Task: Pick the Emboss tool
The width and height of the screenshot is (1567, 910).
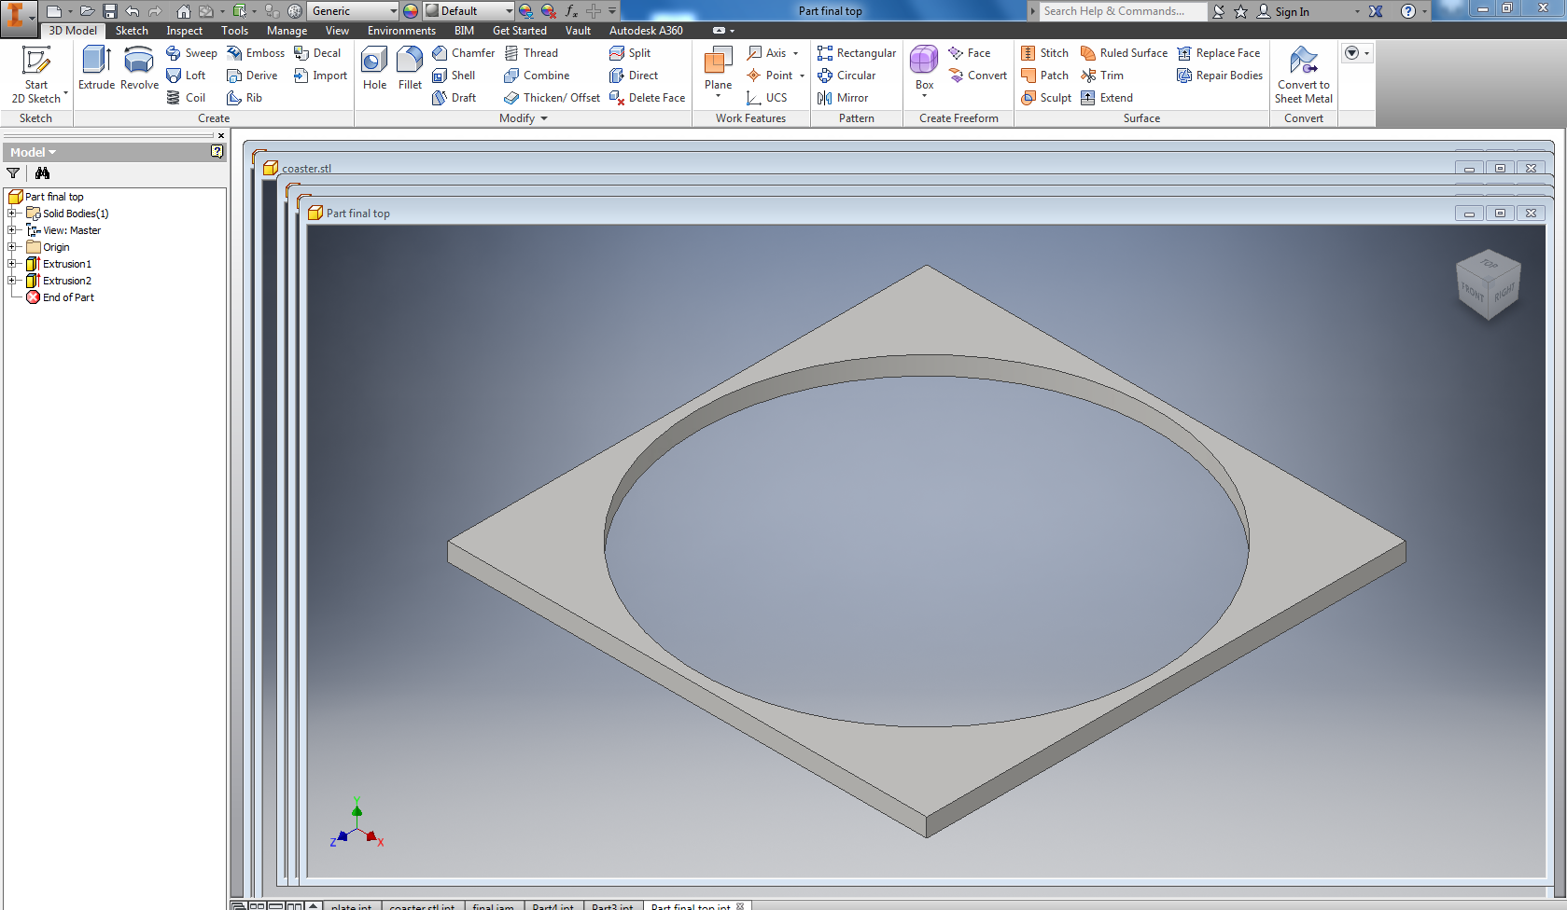Action: 256,53
